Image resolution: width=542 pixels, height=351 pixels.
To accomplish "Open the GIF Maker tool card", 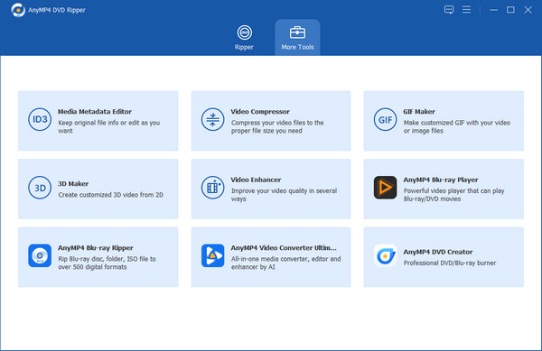I will coord(444,121).
